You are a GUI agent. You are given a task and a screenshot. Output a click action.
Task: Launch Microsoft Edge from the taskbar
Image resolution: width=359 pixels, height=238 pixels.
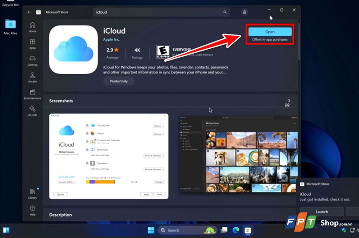[236, 230]
